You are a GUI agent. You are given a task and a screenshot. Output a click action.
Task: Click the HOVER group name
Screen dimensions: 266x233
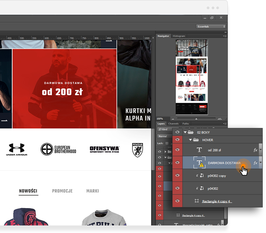click(x=208, y=140)
